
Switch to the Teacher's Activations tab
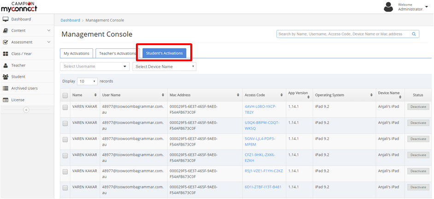(x=117, y=53)
